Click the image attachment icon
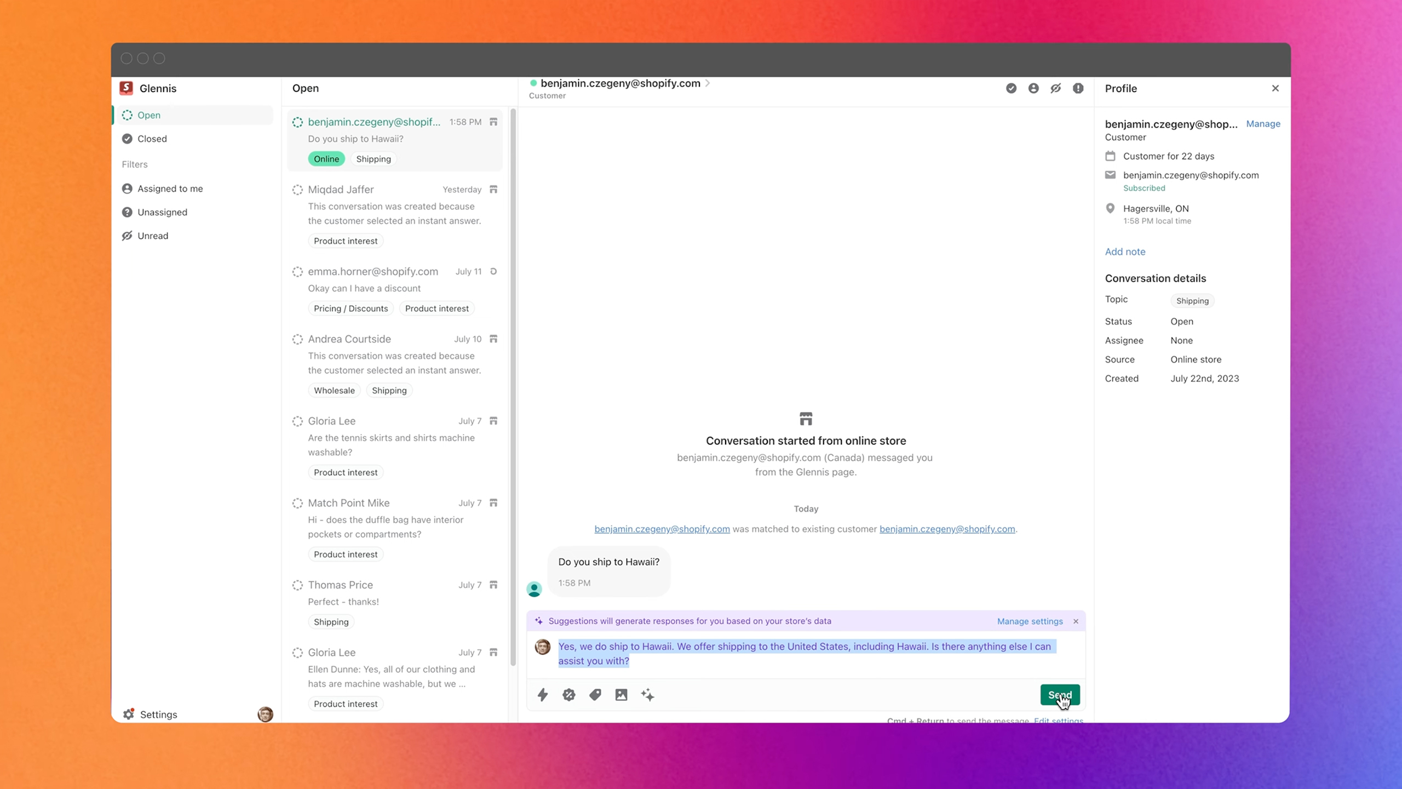This screenshot has height=789, width=1402. coord(621,695)
